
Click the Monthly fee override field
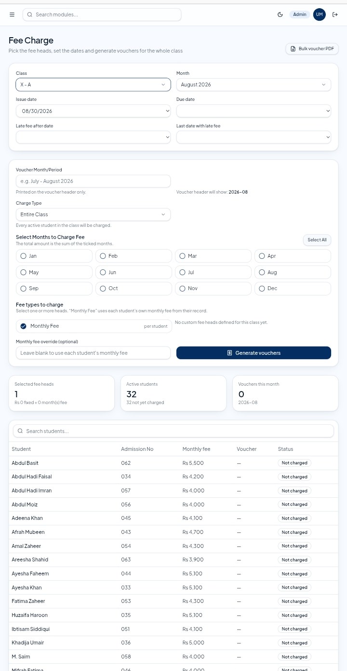tap(93, 353)
